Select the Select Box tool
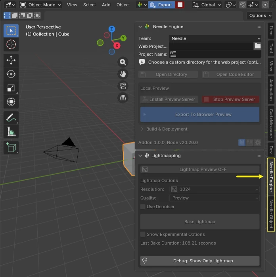 click(11, 31)
